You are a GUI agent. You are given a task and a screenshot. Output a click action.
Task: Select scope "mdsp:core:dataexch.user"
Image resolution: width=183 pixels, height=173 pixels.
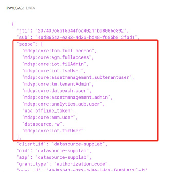pos(57,91)
